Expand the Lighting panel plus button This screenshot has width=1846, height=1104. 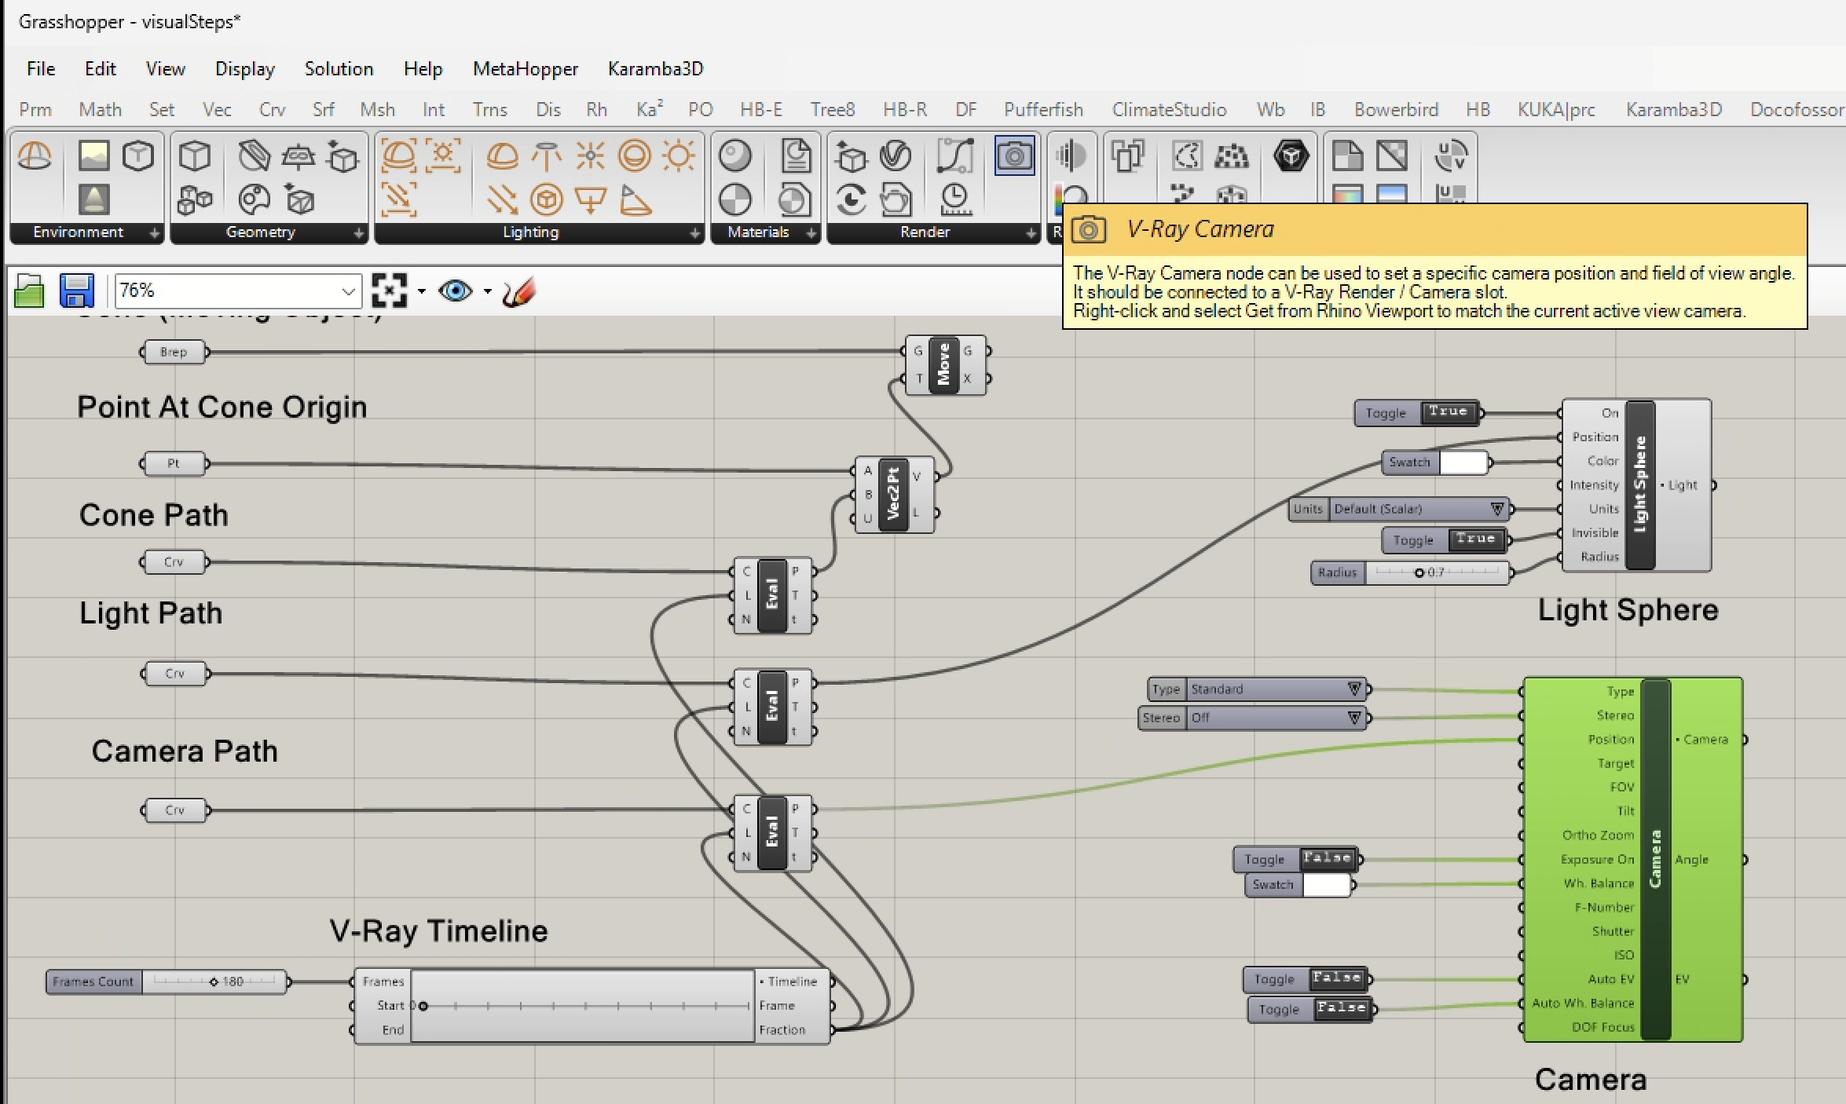coord(694,232)
